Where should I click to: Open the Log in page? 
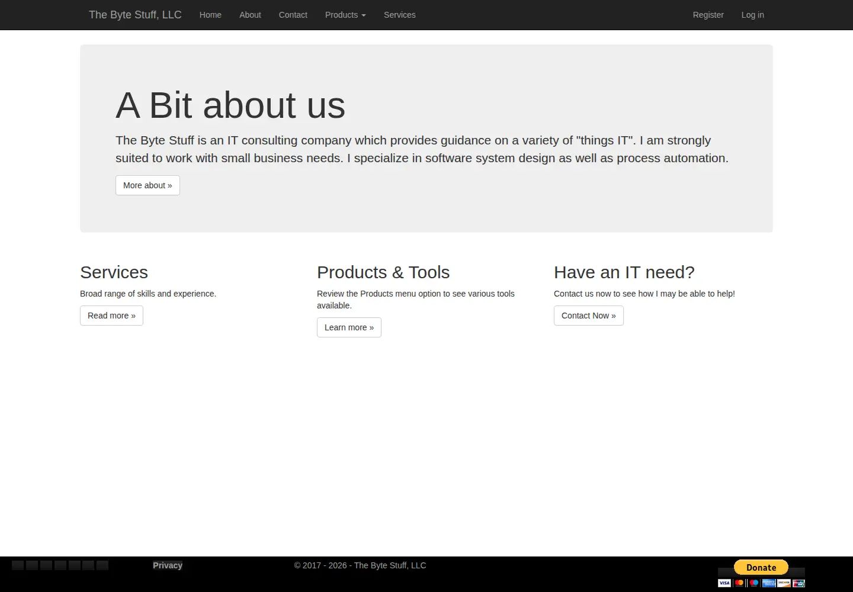753,15
